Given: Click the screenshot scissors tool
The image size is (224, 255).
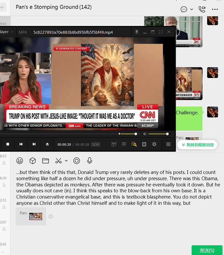Looking at the screenshot, I should (x=58, y=161).
